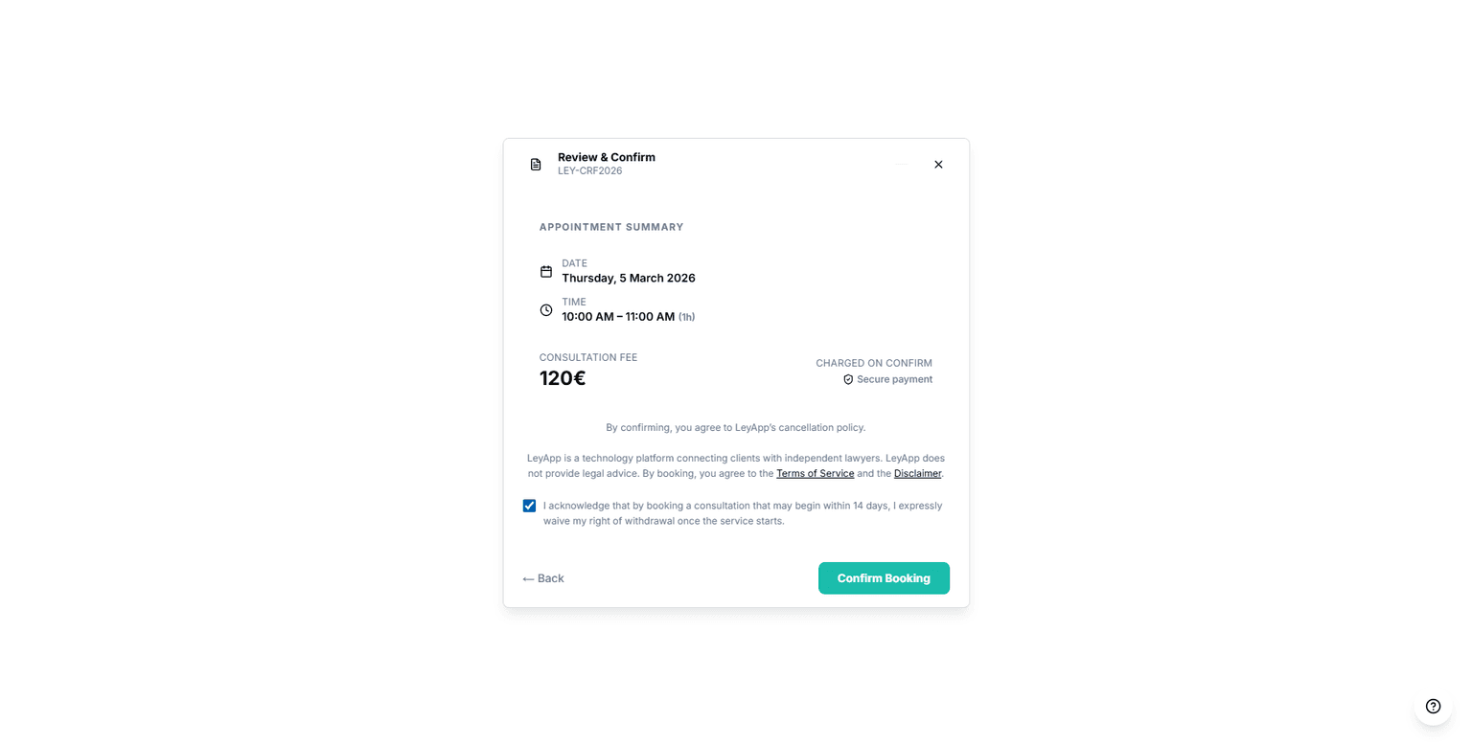Click the checkmark inside the acknowledgment checkbox

coord(528,505)
